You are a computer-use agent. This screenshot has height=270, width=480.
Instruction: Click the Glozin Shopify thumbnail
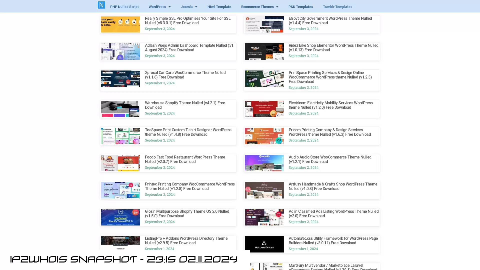(120, 217)
